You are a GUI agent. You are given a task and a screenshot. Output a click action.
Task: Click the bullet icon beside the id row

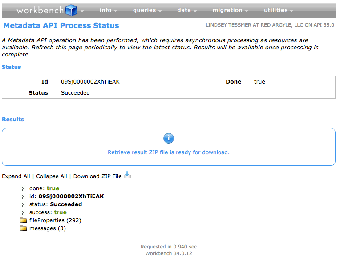click(23, 196)
